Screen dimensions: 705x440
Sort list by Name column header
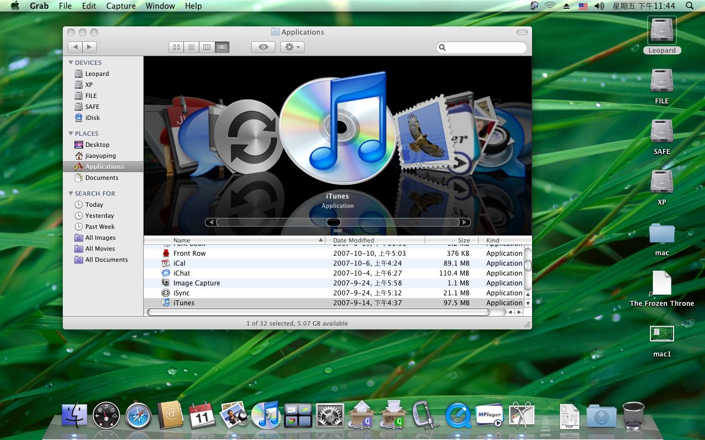(235, 240)
